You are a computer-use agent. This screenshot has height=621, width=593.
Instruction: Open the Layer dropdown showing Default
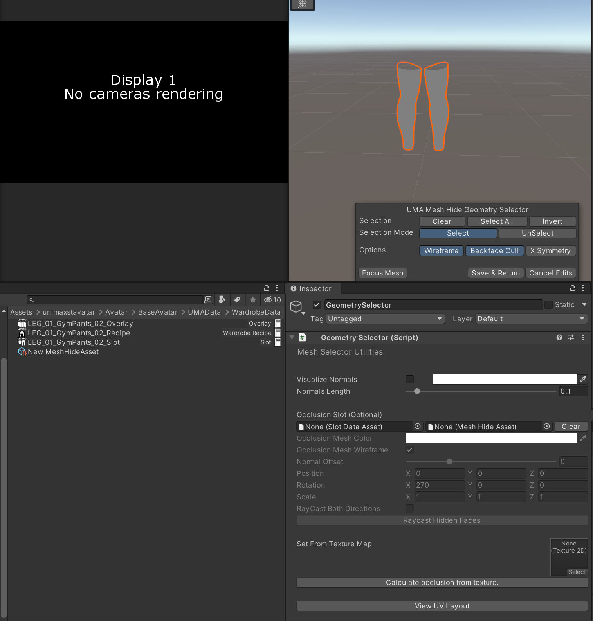[532, 319]
